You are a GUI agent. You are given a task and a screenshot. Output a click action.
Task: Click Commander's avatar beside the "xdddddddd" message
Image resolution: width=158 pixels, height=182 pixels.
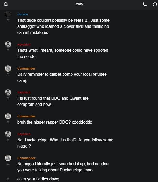click(x=8, y=116)
